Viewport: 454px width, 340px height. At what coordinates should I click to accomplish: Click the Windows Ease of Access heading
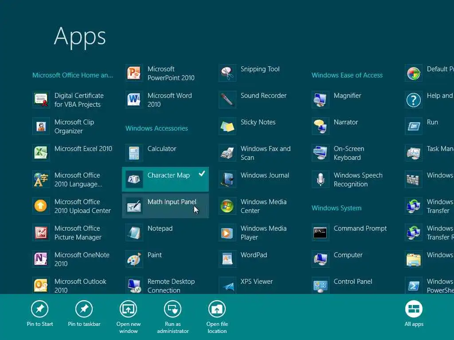coord(347,75)
